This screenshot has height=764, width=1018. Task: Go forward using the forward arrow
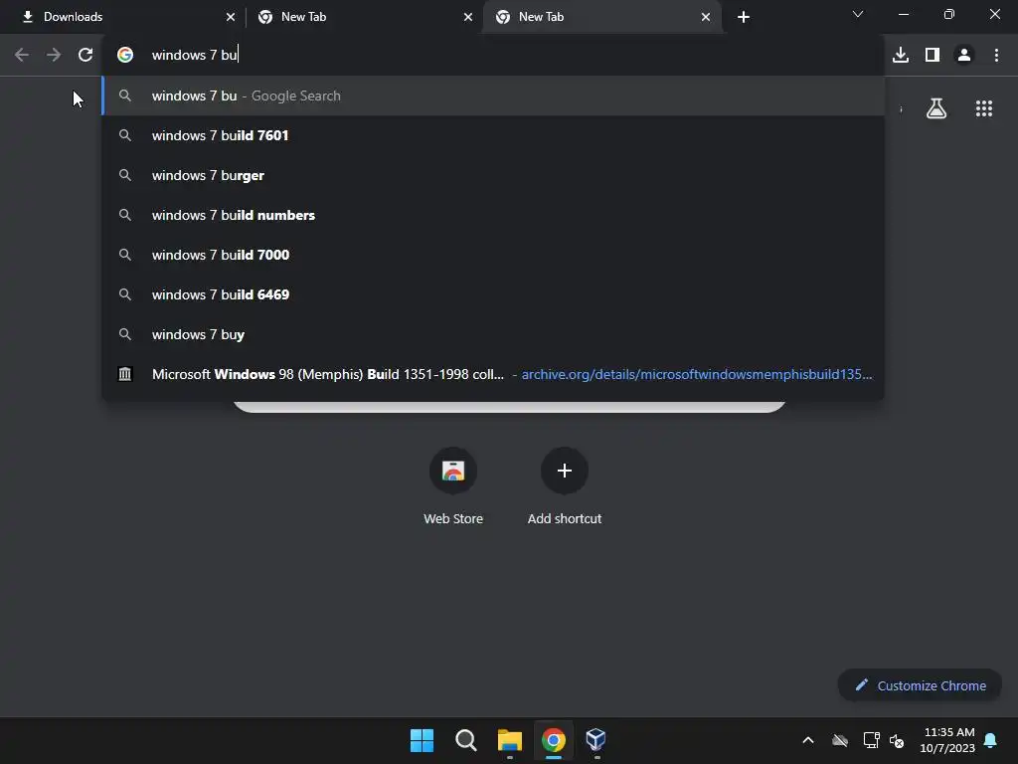[54, 55]
